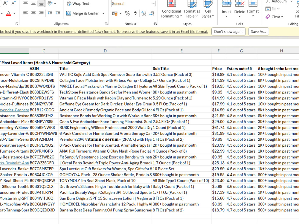
Task: Open the lavender-Grapeseed hyperlink cell
Action: click(14, 110)
